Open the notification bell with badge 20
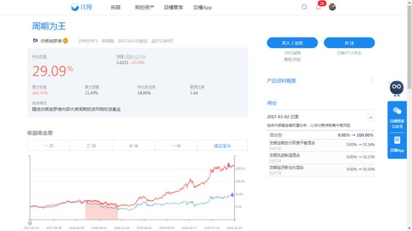This screenshot has height=231, width=412. (x=318, y=7)
